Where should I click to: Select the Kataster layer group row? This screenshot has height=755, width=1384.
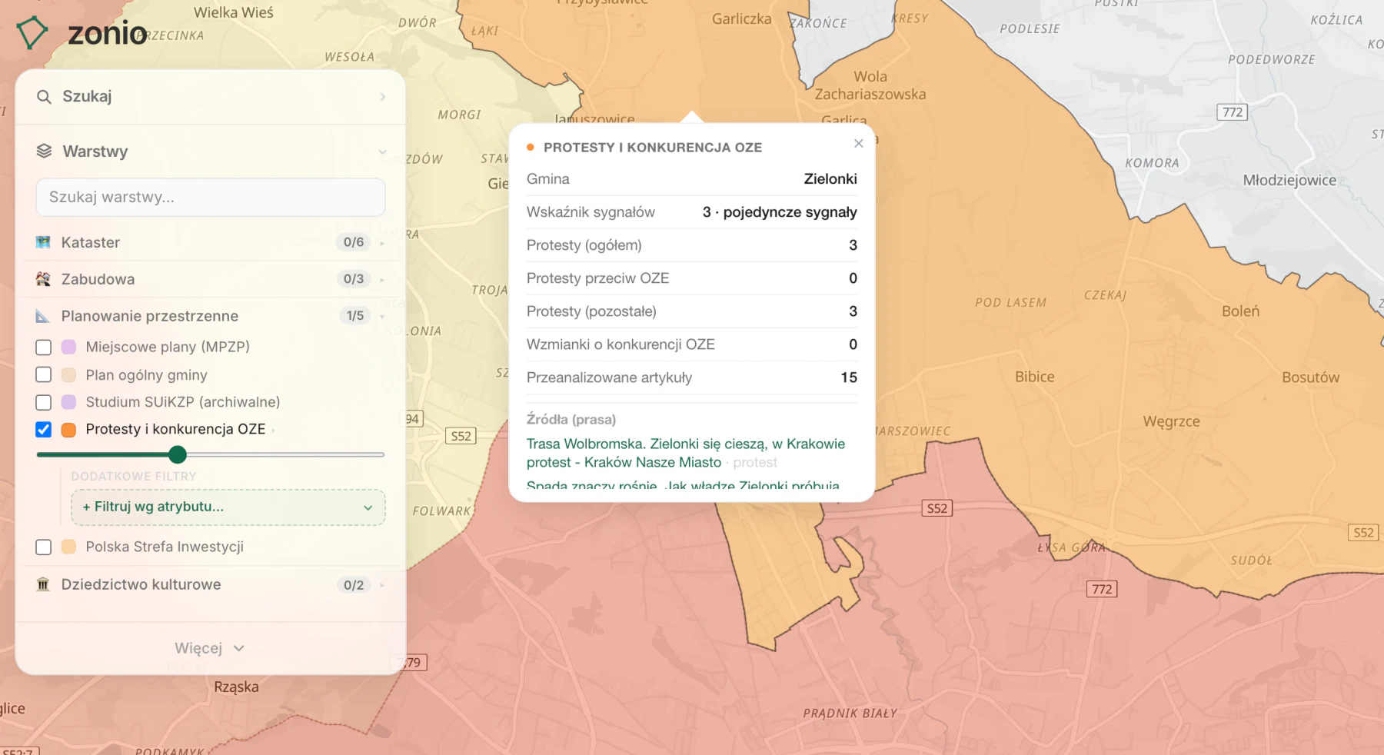[x=211, y=242]
